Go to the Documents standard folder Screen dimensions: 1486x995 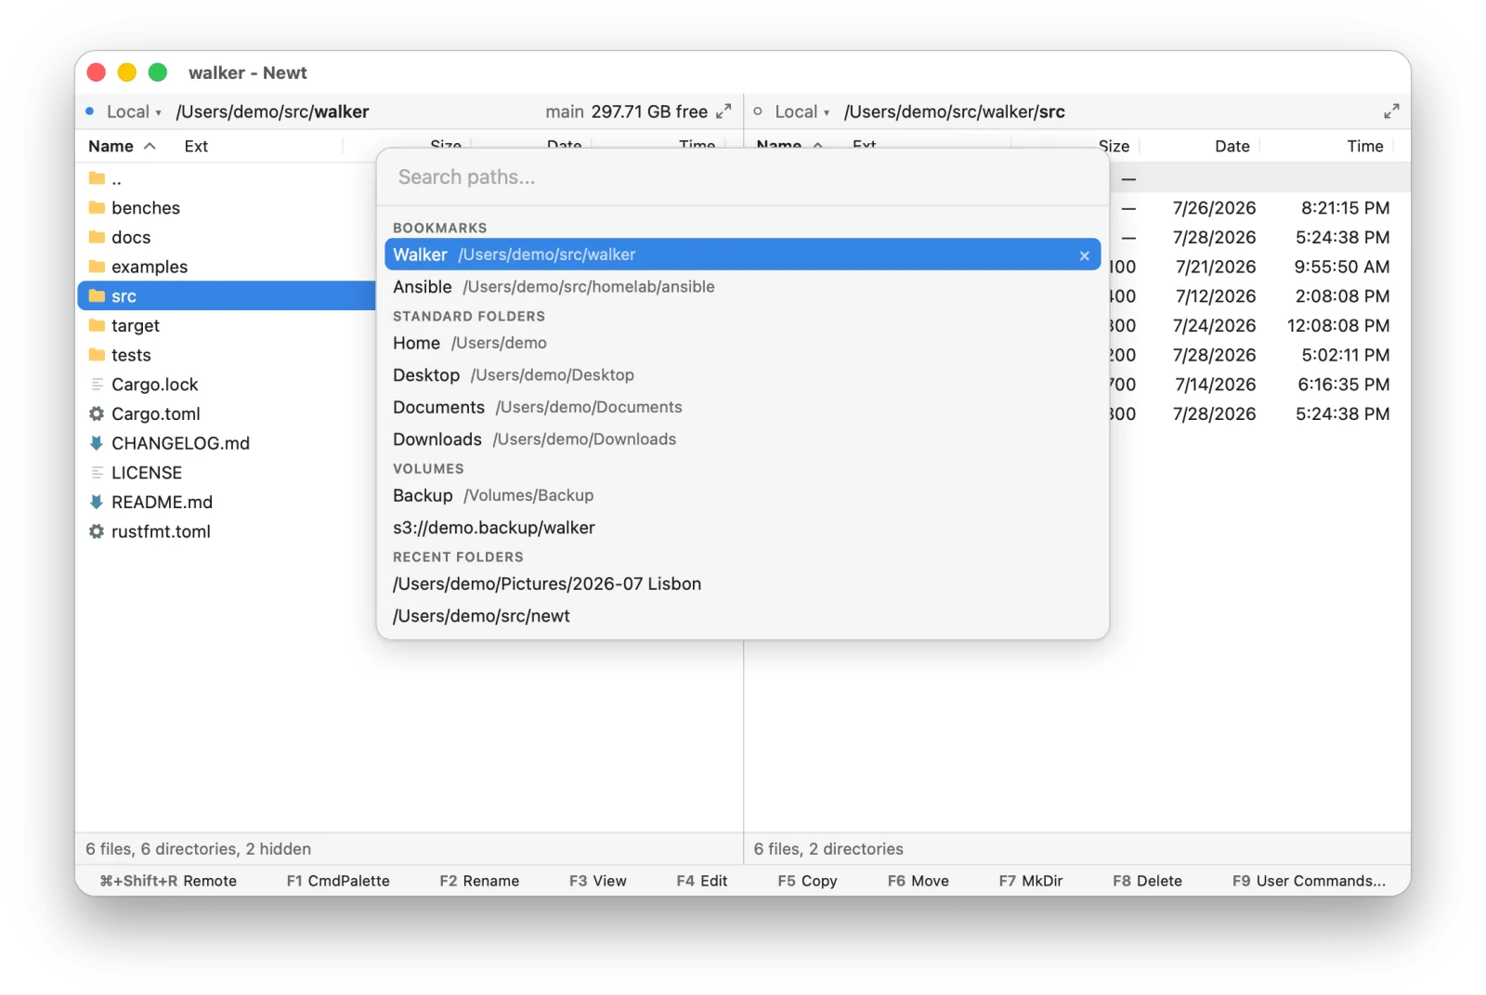[743, 408]
